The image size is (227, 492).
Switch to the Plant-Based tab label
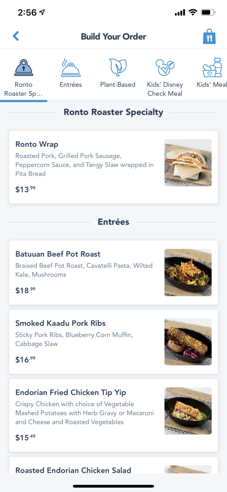pyautogui.click(x=118, y=84)
